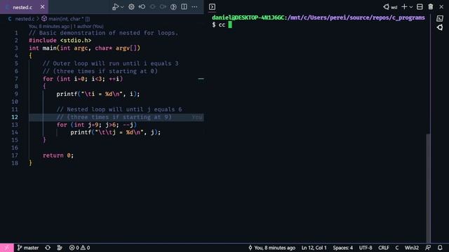Image resolution: width=449 pixels, height=252 pixels.
Task: Run the C file with play button
Action: coord(115,7)
